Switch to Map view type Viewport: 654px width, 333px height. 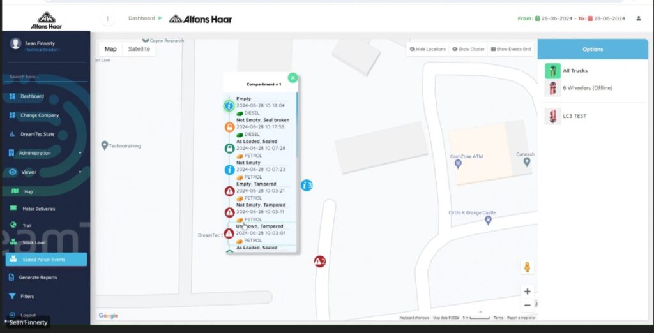click(x=110, y=49)
